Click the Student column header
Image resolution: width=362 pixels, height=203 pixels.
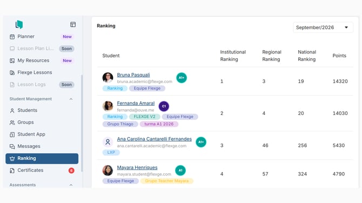pos(111,56)
